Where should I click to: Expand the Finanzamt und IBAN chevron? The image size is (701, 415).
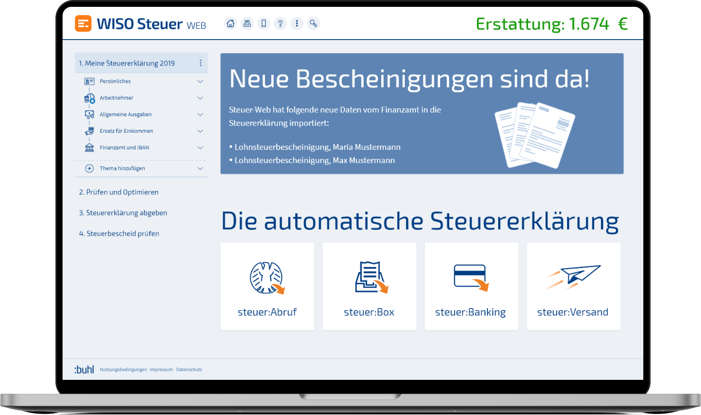point(200,147)
